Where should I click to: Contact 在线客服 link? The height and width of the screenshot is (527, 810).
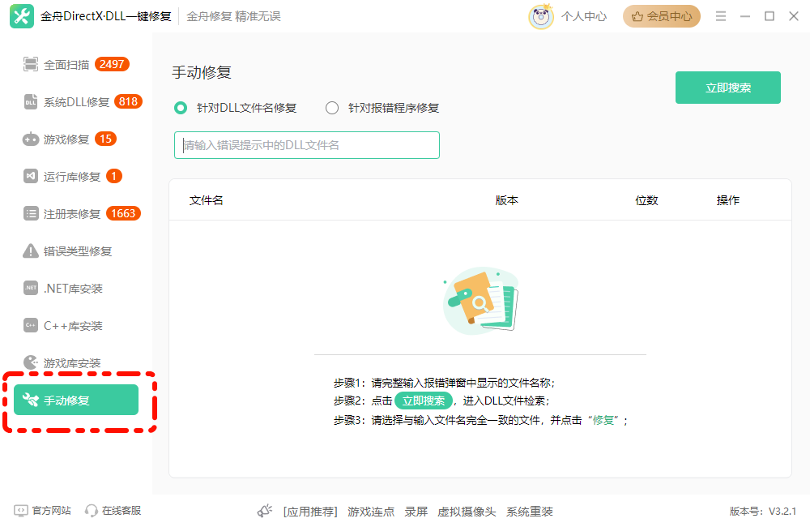[x=122, y=511]
